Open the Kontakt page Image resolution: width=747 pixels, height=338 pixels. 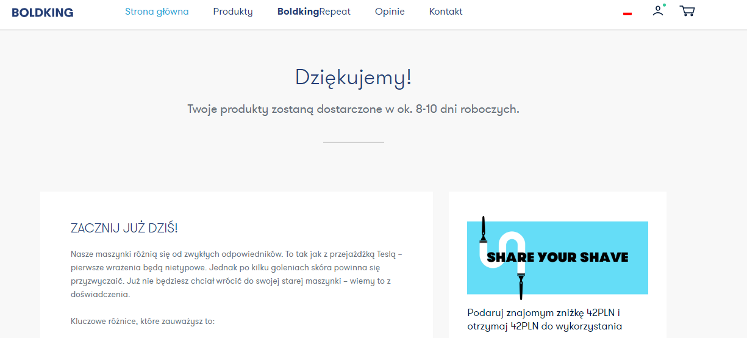(446, 12)
